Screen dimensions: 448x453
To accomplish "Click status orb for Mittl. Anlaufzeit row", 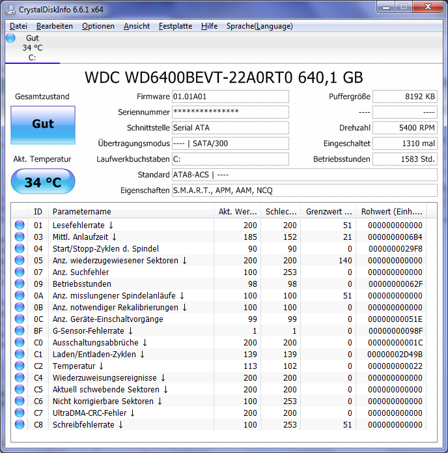I will [x=20, y=237].
